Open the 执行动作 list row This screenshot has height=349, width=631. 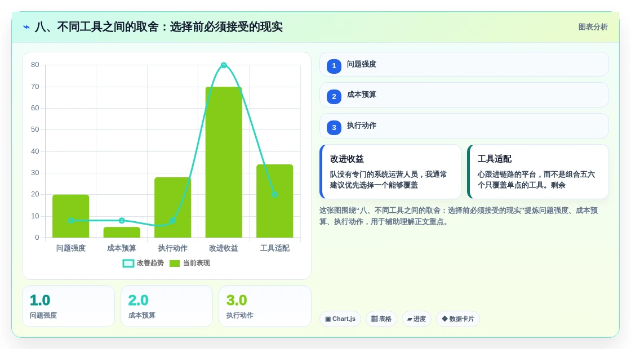[x=464, y=126]
